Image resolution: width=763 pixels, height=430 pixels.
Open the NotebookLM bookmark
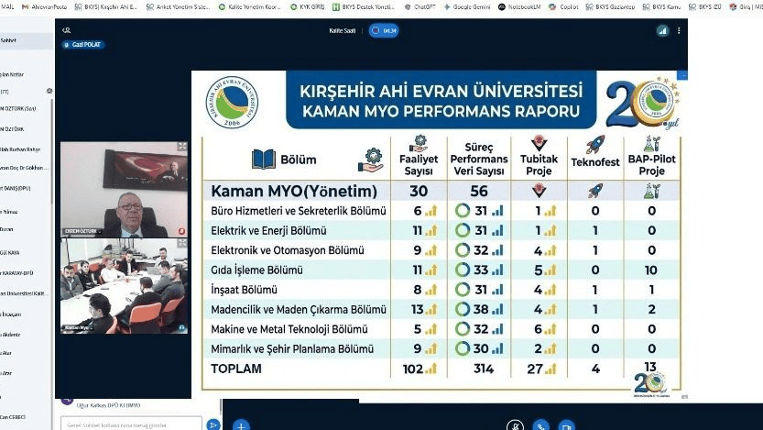pyautogui.click(x=519, y=6)
